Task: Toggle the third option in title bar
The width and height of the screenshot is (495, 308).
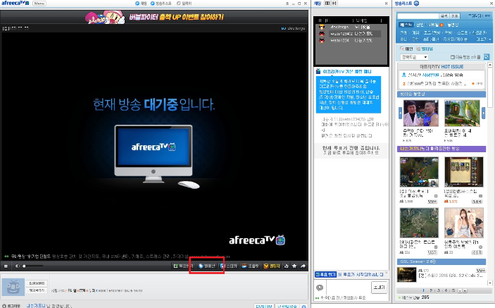Action: 184,3
